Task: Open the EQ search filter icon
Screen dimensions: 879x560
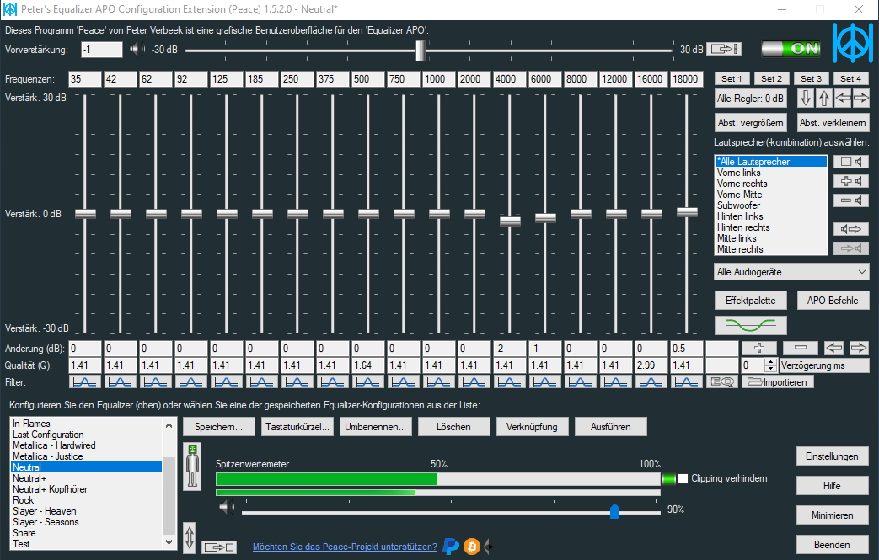Action: 722,382
